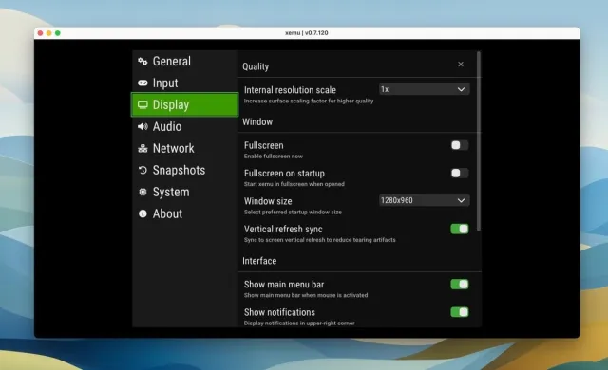Select the Display settings tab
Screen dimensions: 608x370
pos(184,104)
